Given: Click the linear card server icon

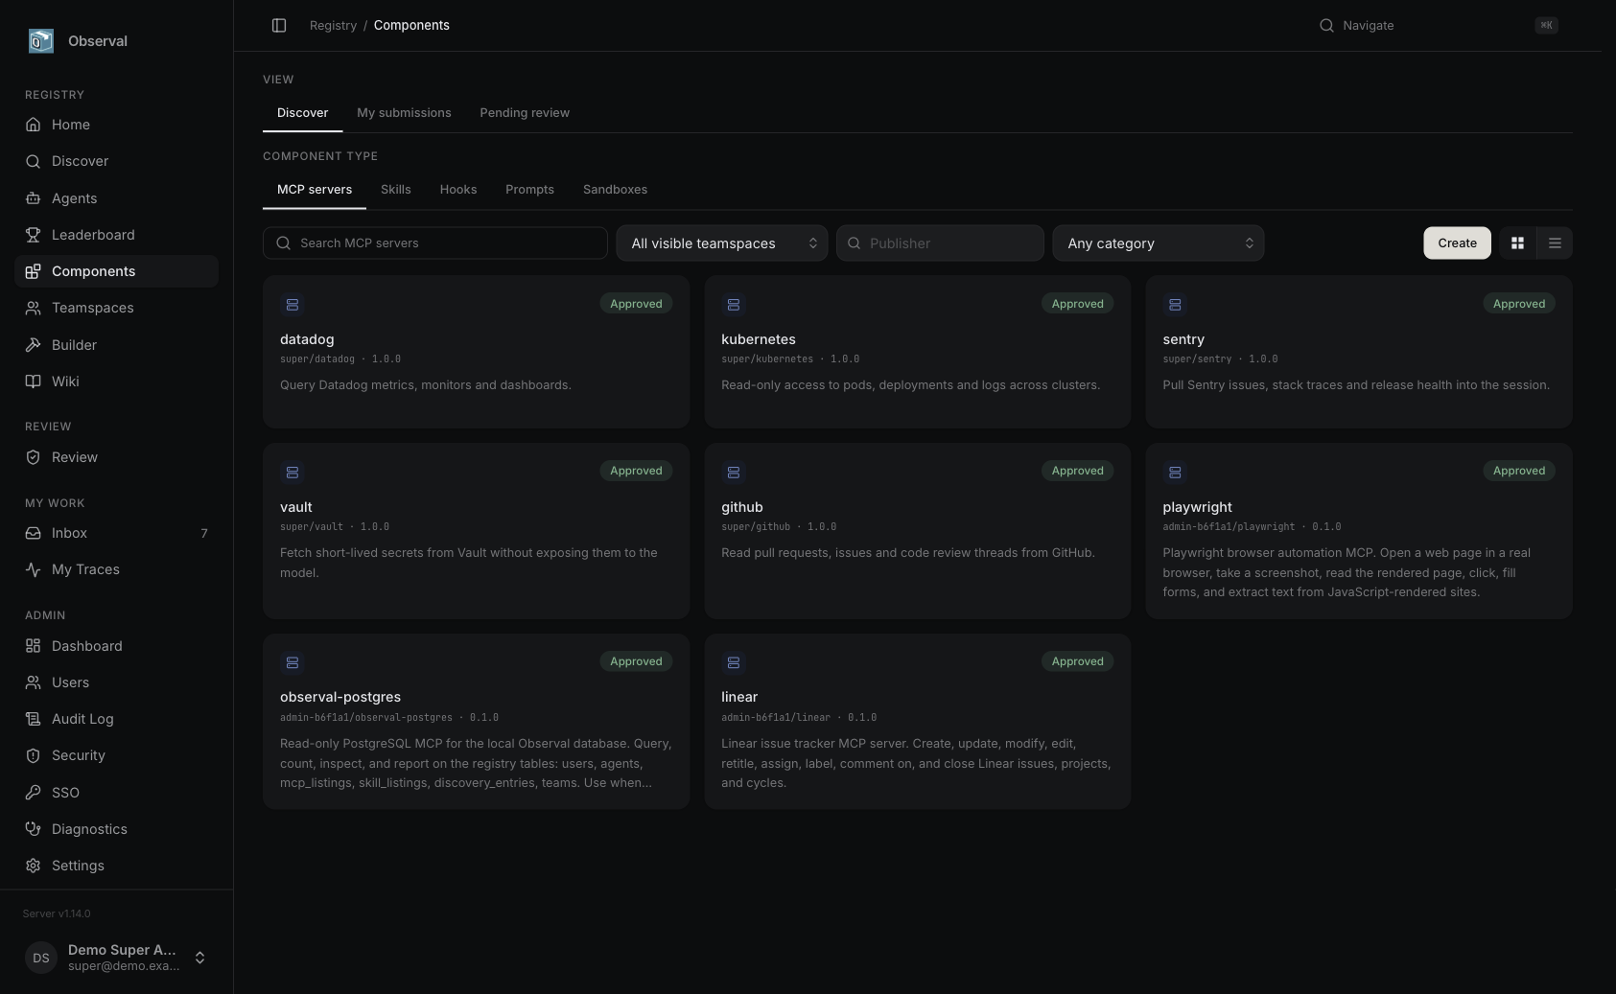Looking at the screenshot, I should click(734, 662).
